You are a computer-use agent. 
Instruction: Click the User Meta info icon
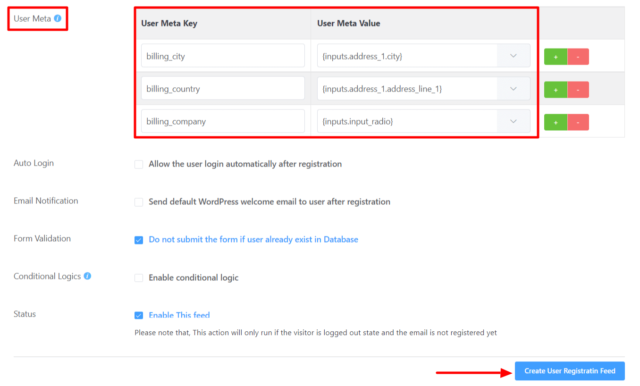pyautogui.click(x=58, y=18)
